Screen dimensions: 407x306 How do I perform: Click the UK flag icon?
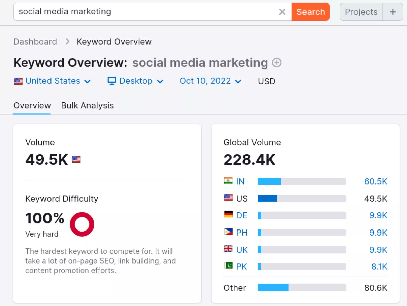point(228,249)
